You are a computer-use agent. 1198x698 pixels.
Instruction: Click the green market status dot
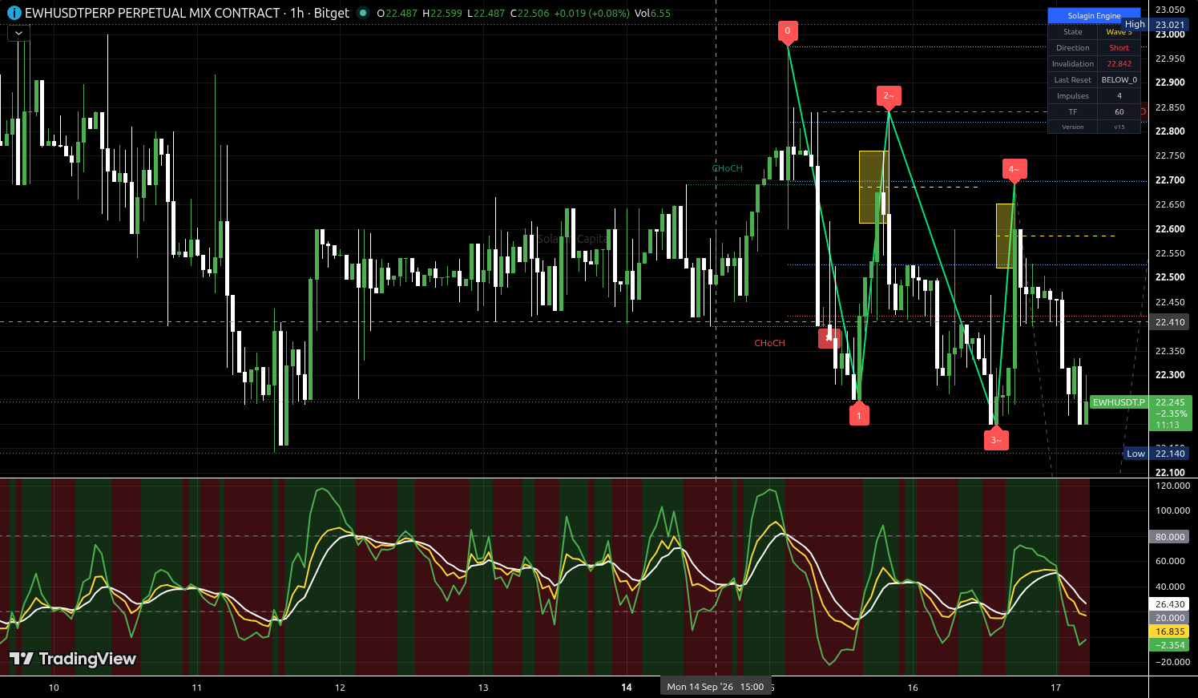pyautogui.click(x=363, y=13)
